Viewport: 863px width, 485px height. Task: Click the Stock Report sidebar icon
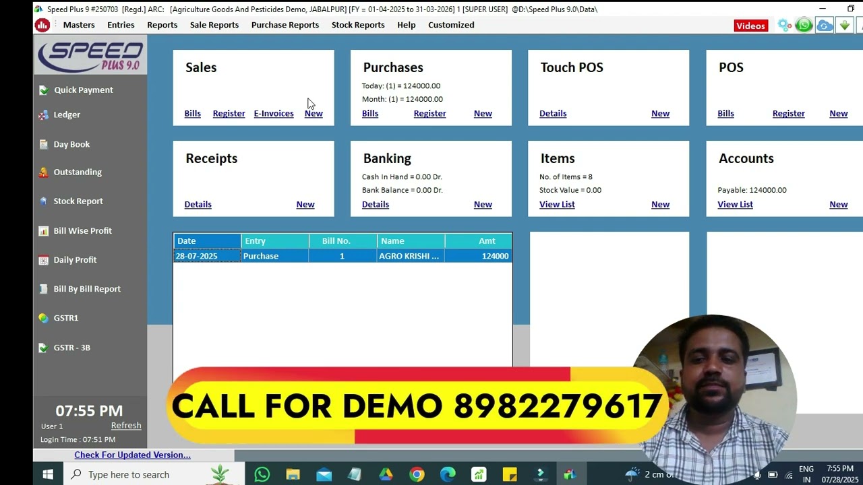click(x=44, y=201)
